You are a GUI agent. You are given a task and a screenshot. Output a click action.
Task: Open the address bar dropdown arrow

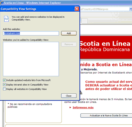click(x=131, y=9)
